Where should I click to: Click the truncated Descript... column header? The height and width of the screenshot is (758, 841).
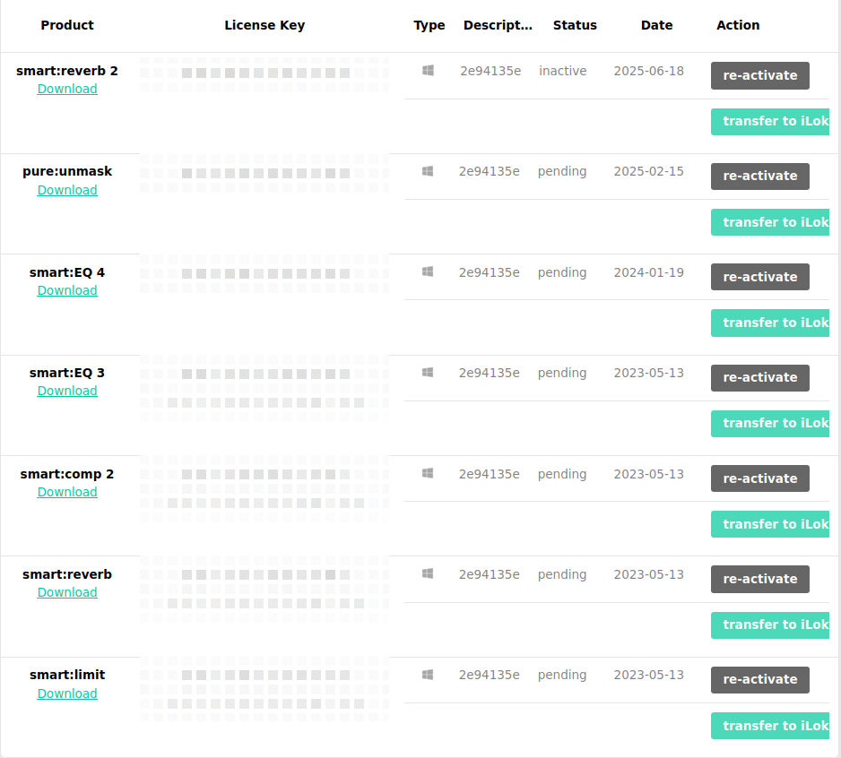[498, 25]
